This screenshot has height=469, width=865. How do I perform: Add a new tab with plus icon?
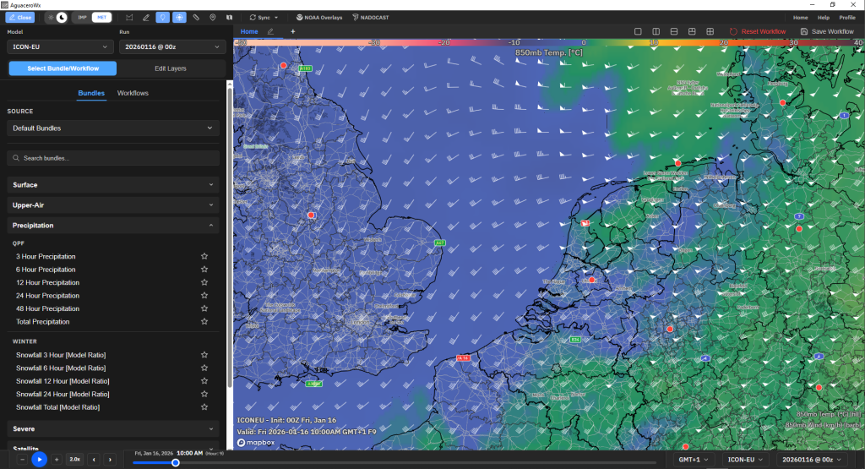coord(293,31)
